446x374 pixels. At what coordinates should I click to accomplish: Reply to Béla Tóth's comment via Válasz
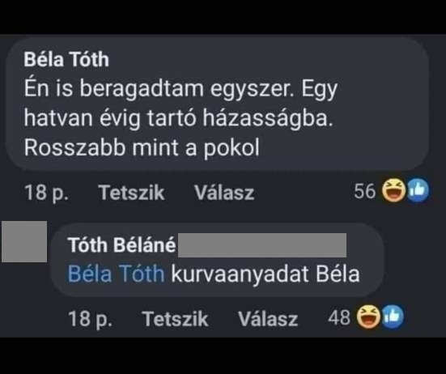pos(224,193)
